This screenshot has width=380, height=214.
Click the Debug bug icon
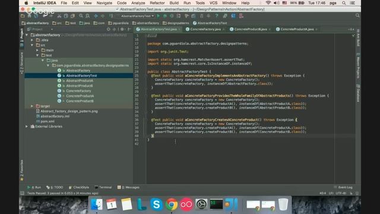click(165, 16)
